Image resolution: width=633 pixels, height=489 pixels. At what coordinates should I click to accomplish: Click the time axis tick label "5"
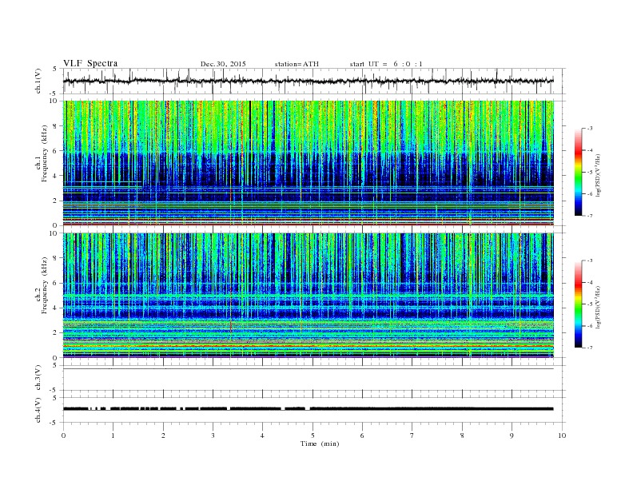[x=313, y=435]
